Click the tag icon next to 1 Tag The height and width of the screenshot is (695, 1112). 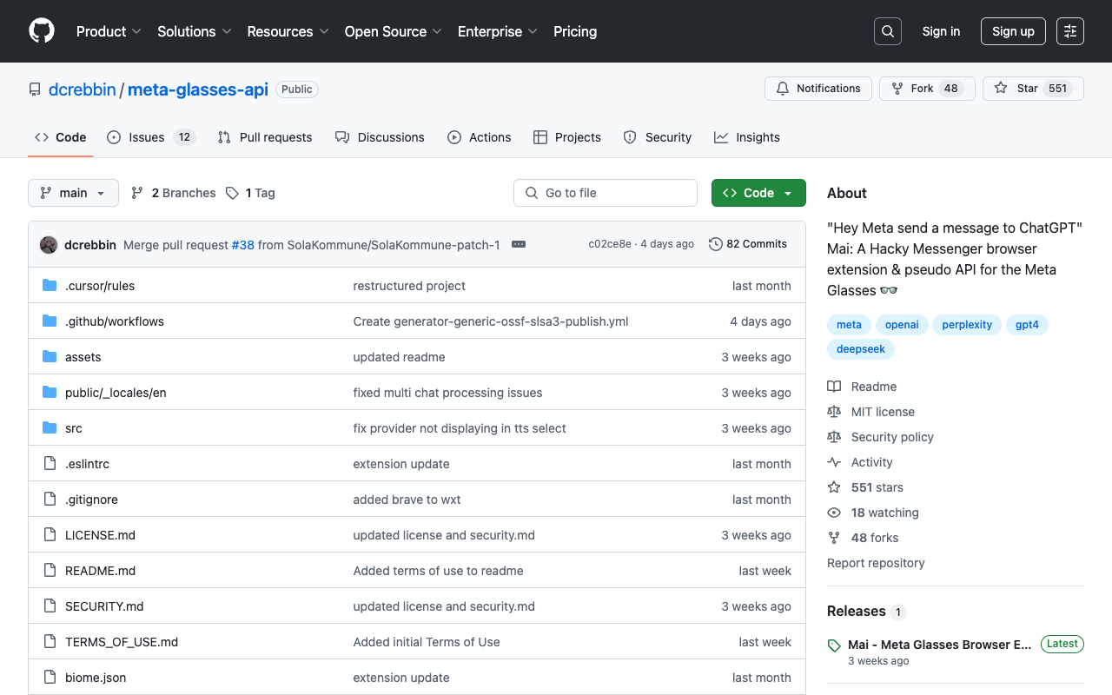click(232, 193)
